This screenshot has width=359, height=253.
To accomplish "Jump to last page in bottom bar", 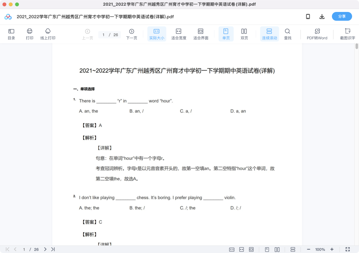I will [53, 249].
